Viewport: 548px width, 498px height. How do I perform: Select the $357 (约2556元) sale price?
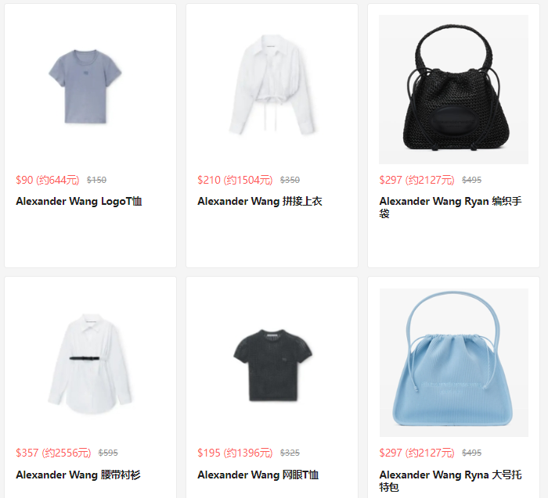[53, 453]
